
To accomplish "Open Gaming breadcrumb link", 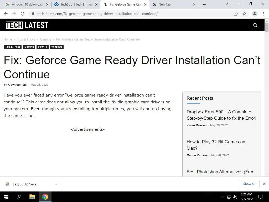I will pos(45,39).
